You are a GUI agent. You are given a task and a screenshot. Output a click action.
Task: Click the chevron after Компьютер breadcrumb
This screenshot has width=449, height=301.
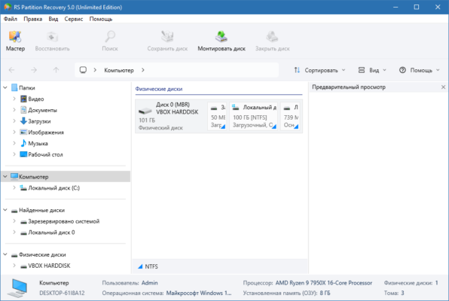[143, 70]
